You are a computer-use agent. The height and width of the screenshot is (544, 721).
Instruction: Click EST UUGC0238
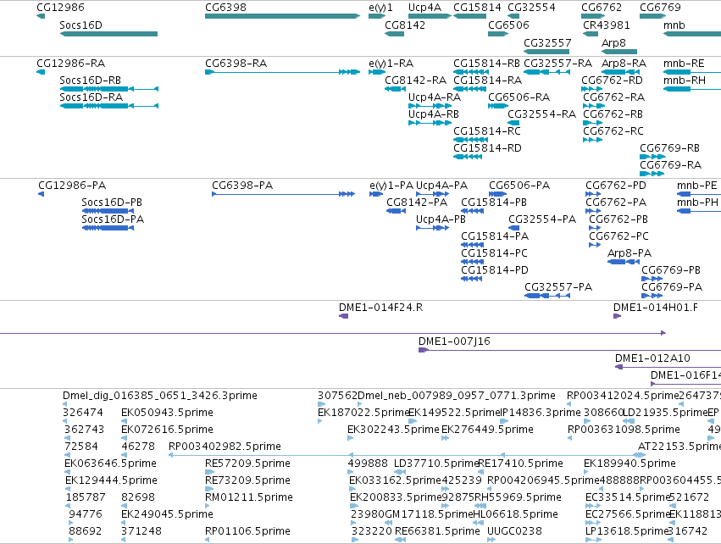click(514, 531)
